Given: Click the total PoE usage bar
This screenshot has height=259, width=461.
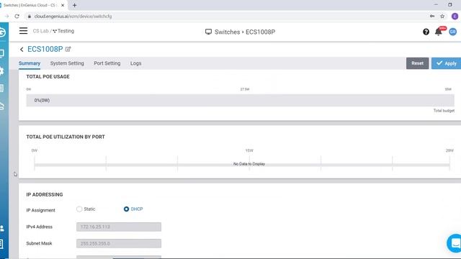Looking at the screenshot, I should click(x=240, y=100).
